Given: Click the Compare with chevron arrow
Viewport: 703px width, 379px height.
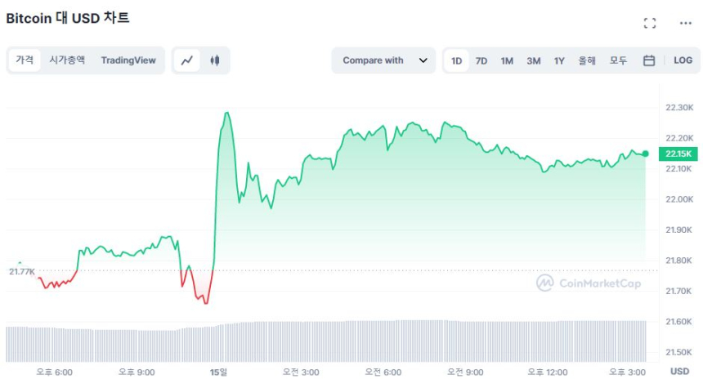Looking at the screenshot, I should 423,60.
